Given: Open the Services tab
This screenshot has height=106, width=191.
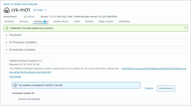Looking at the screenshot, I should [24, 22].
